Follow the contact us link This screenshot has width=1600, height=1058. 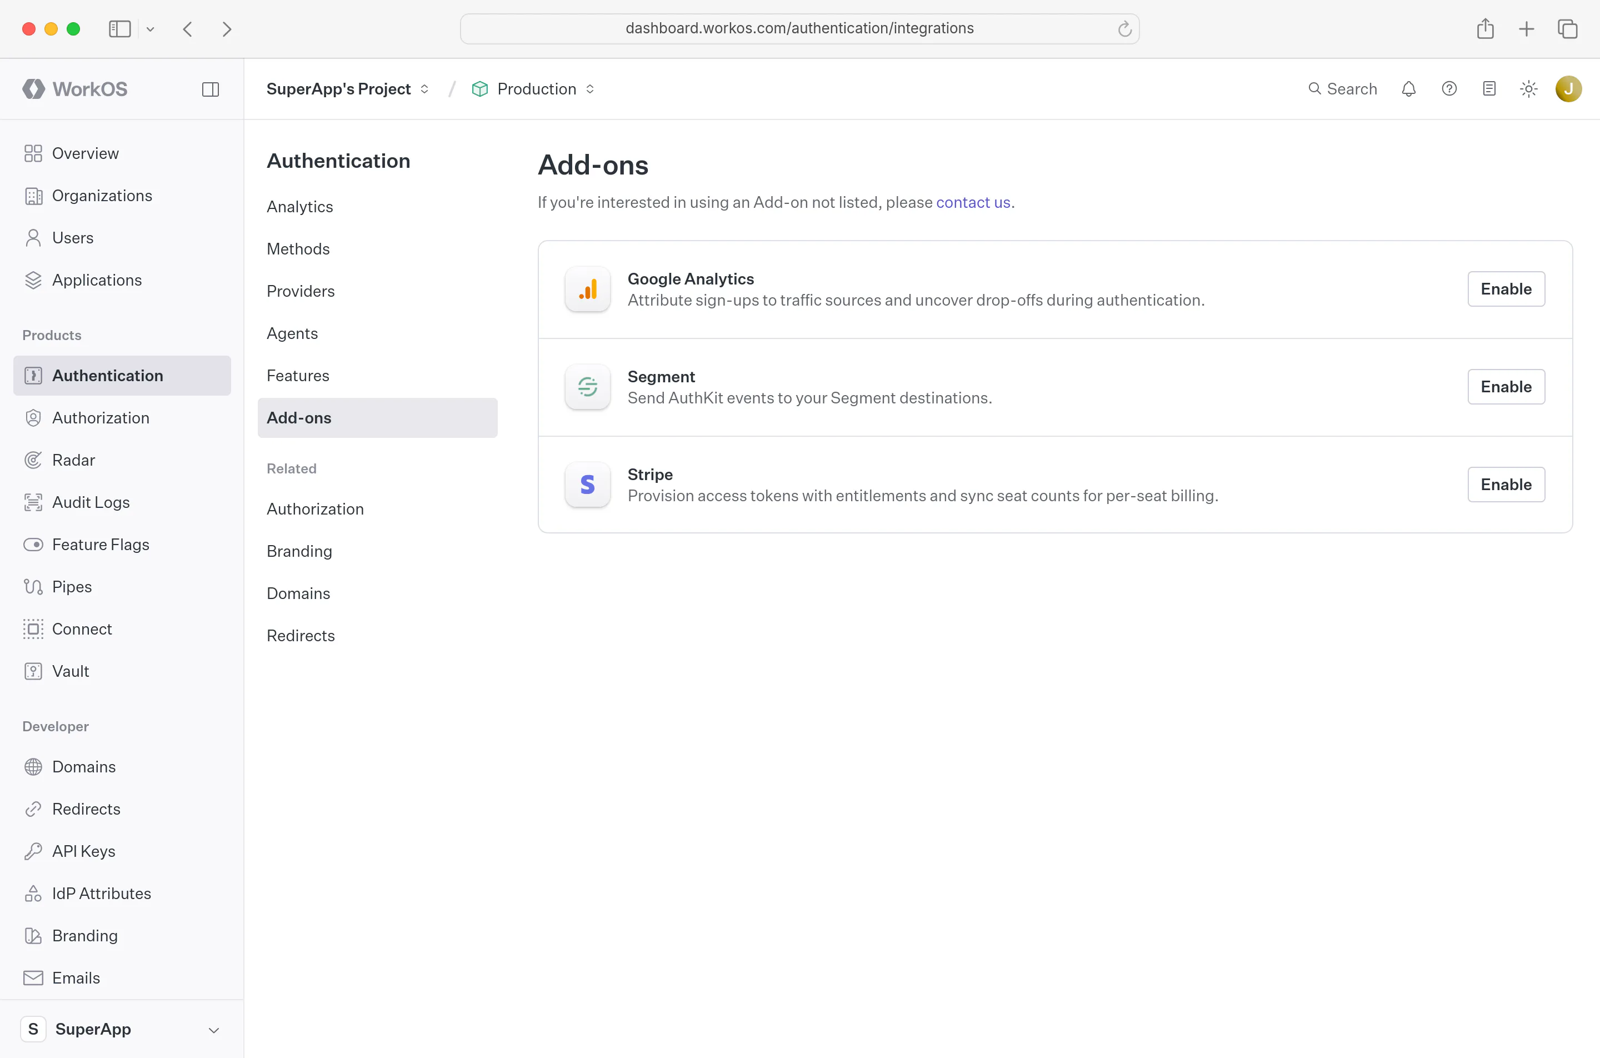973,202
